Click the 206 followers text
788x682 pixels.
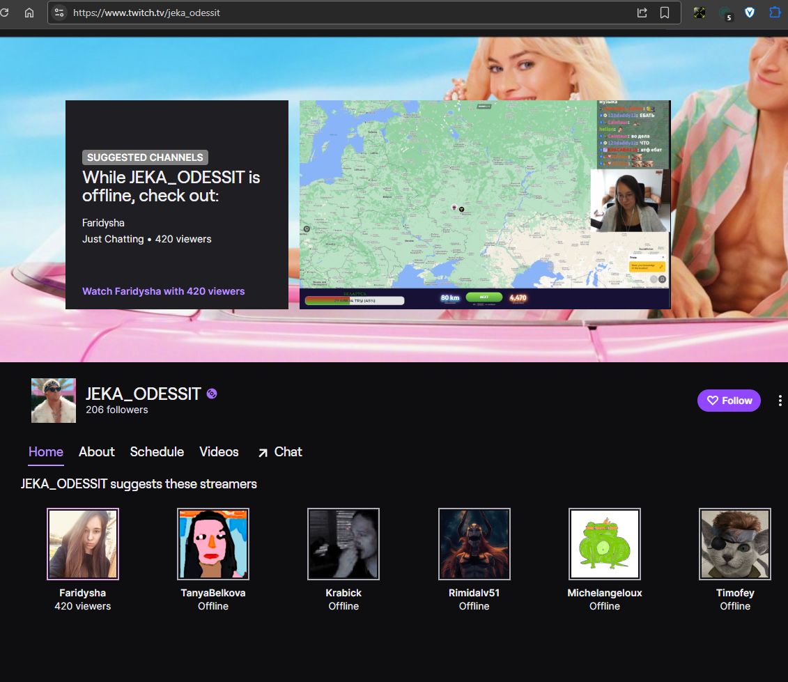[x=117, y=410]
